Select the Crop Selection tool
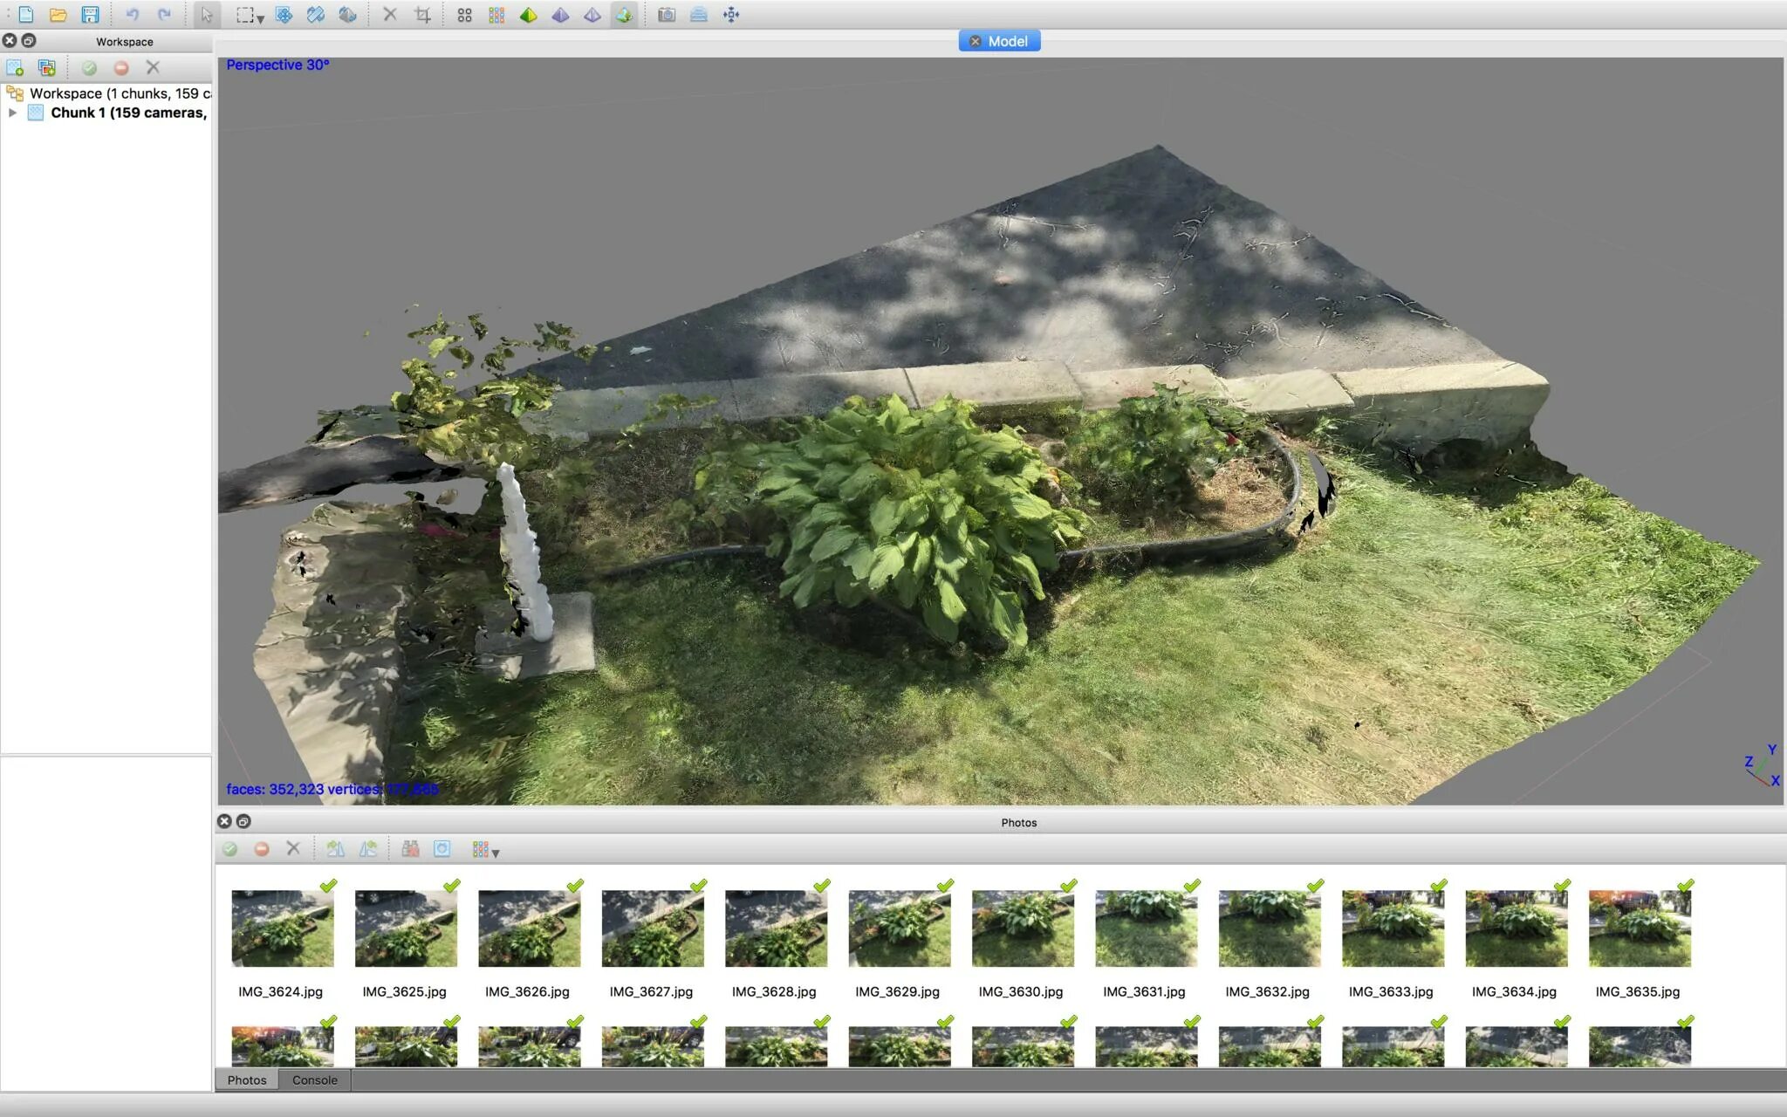The height and width of the screenshot is (1117, 1787). tap(423, 15)
